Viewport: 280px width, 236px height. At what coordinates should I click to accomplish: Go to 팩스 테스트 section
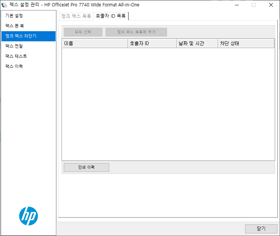[29, 56]
